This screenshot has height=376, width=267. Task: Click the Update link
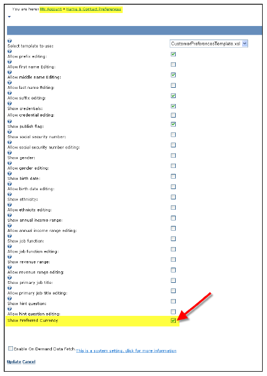[14, 361]
